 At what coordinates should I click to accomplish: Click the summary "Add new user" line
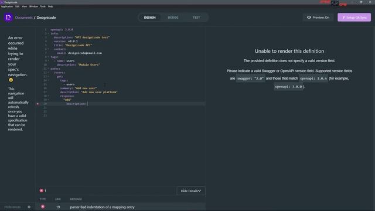click(x=78, y=88)
